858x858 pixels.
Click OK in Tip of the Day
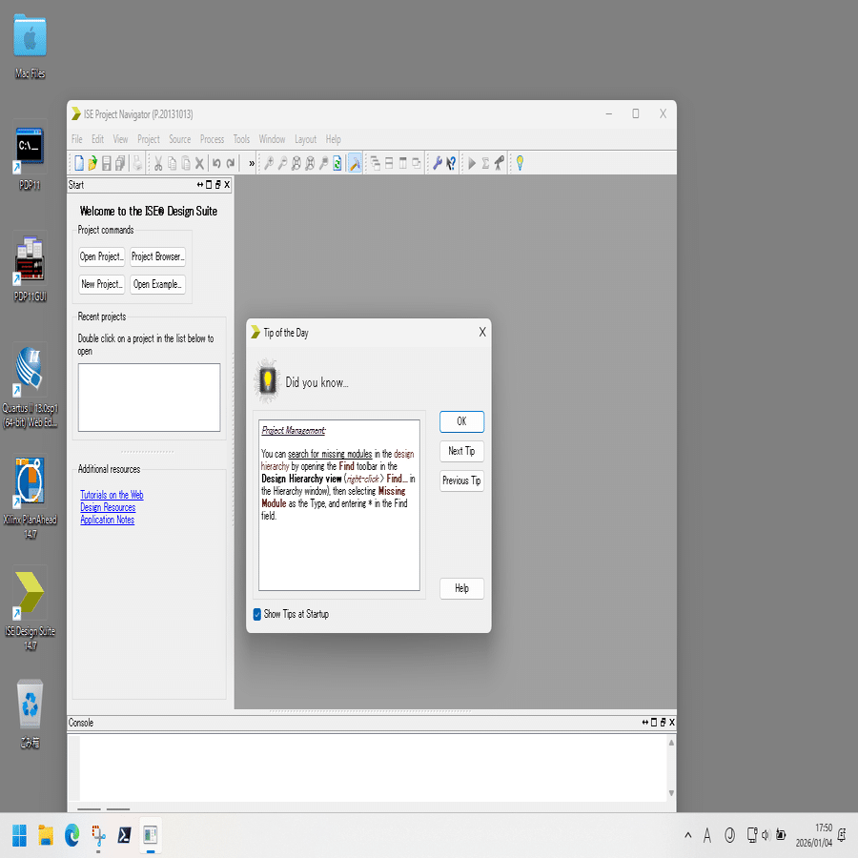point(461,421)
